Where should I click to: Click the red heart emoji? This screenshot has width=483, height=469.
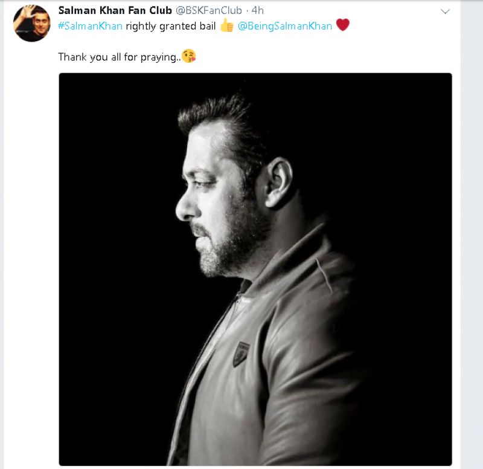(343, 25)
